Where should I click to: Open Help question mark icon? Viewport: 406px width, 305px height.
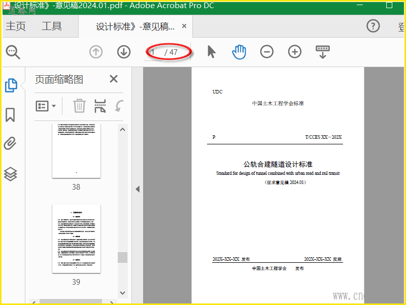pos(373,26)
